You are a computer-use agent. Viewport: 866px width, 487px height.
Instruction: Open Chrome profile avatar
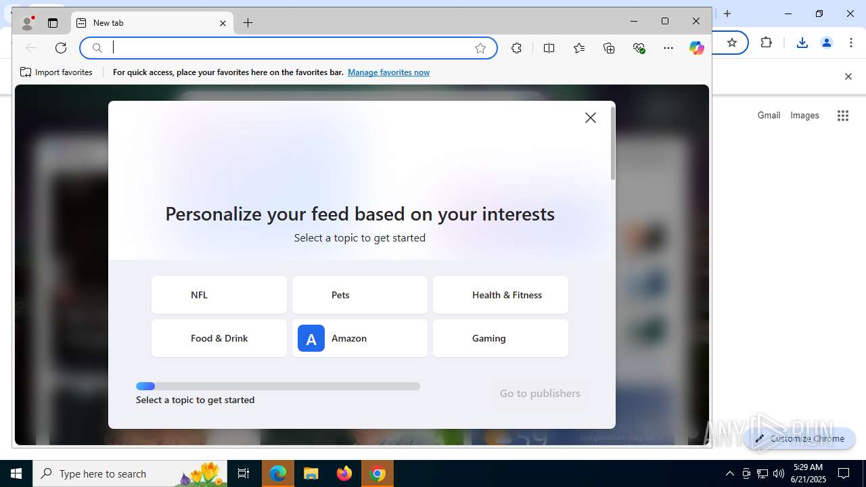(826, 43)
